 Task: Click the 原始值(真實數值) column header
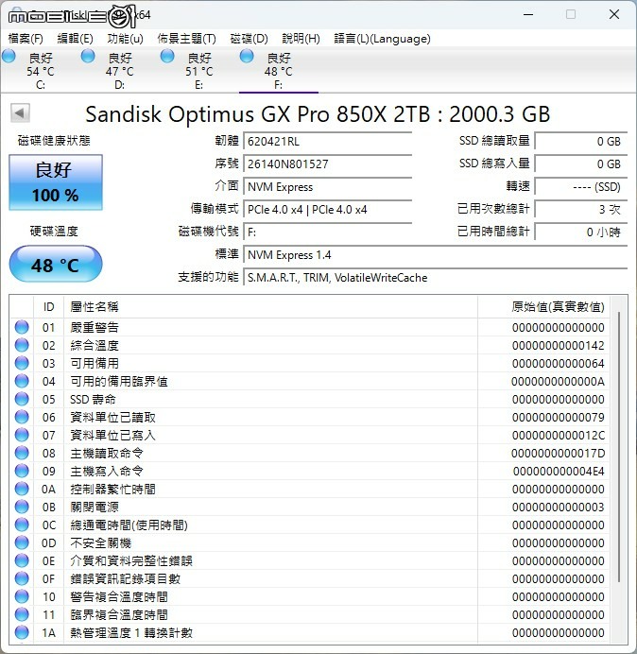tap(543, 307)
